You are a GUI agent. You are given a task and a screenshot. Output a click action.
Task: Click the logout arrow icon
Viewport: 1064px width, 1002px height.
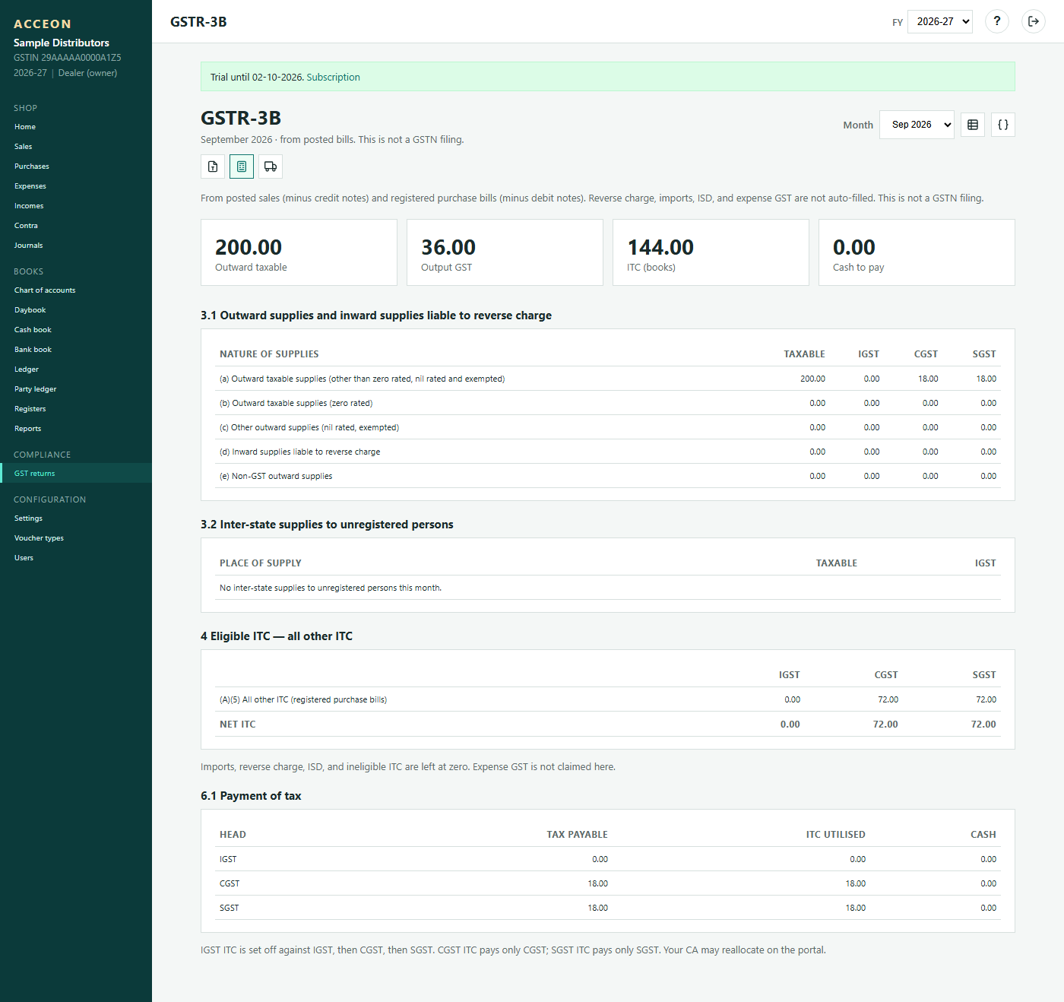(1034, 21)
